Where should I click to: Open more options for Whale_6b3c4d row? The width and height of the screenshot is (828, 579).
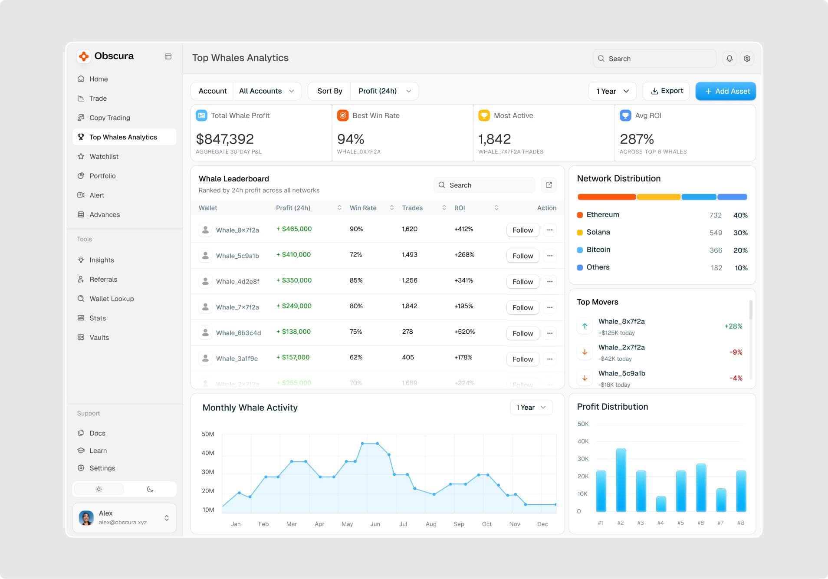point(550,333)
